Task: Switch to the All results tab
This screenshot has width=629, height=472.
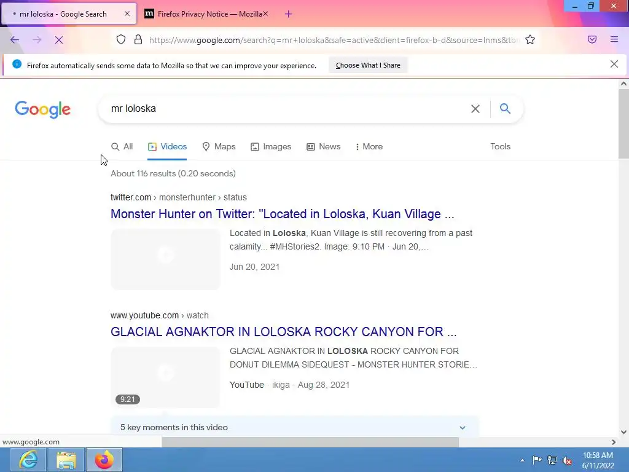Action: point(122,146)
